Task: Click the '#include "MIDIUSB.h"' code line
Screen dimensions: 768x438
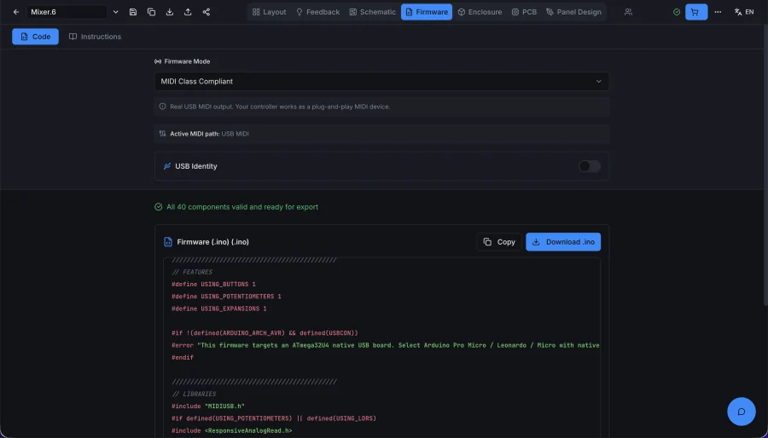Action: pyautogui.click(x=208, y=406)
